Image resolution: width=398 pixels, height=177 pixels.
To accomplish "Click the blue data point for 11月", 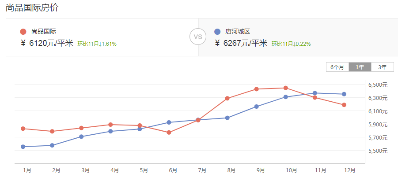I will (315, 93).
